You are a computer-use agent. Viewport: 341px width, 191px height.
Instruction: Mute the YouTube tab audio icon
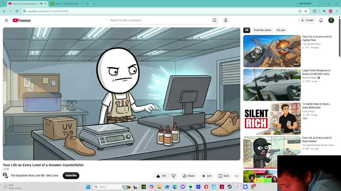coord(41,4)
